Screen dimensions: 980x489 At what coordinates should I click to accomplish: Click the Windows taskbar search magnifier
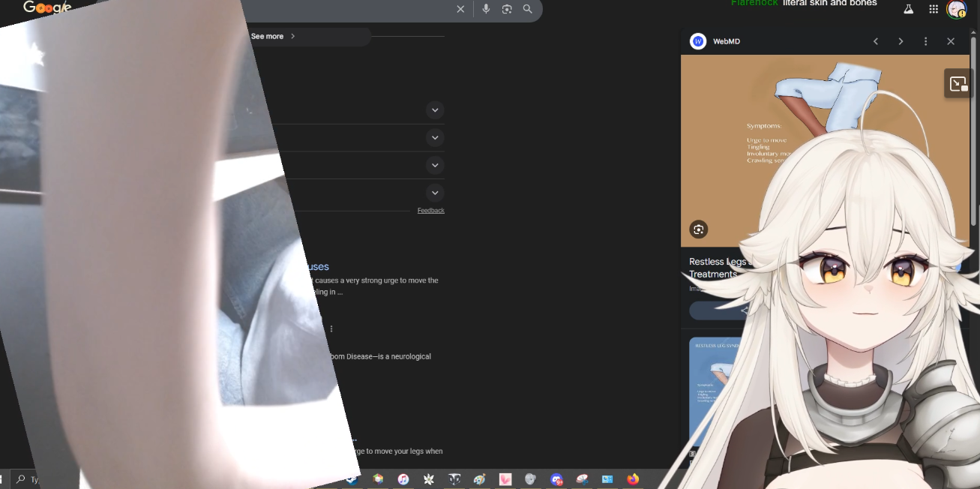point(21,478)
